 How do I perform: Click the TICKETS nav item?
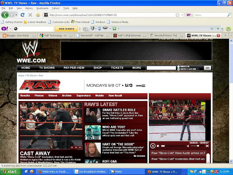pos(117,68)
